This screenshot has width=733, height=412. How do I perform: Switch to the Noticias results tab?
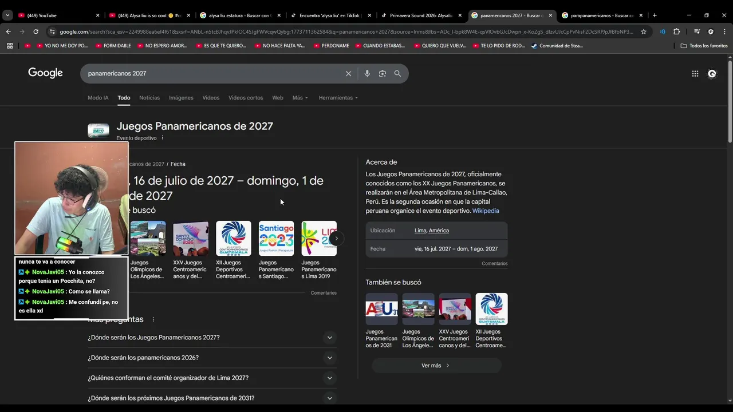pyautogui.click(x=149, y=98)
